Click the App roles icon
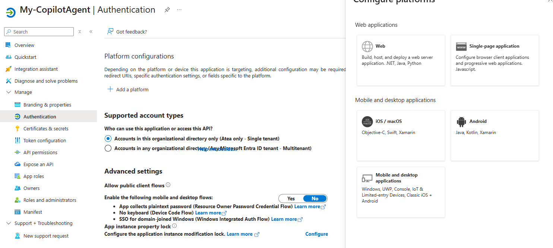This screenshot has height=248, width=553. 17,176
